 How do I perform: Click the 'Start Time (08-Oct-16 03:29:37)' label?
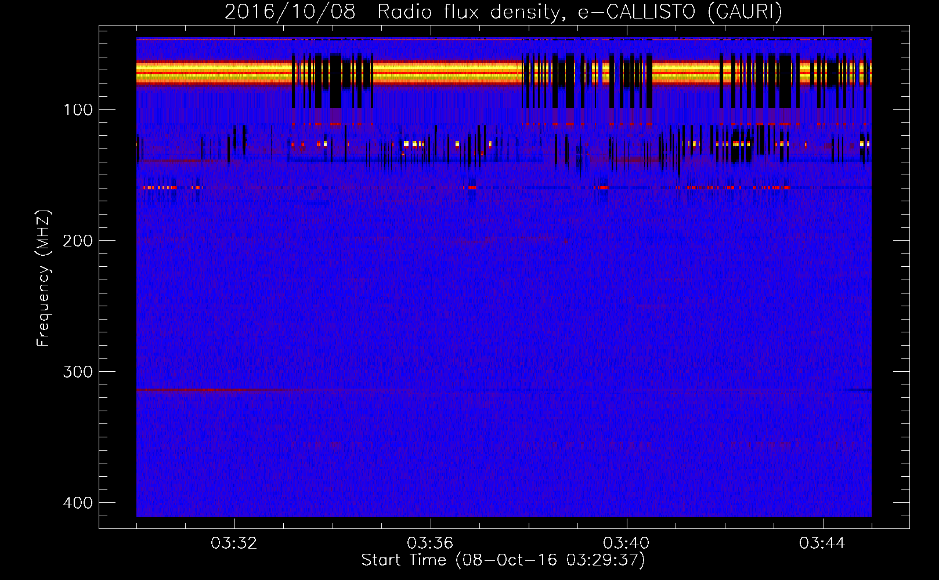tap(503, 560)
